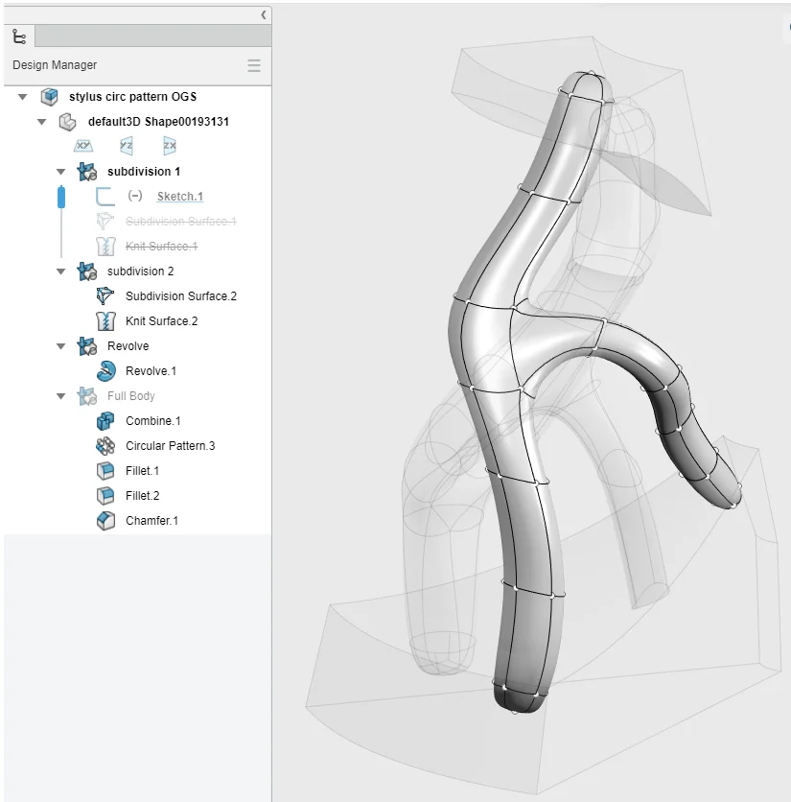The image size is (791, 802).
Task: Select 'Fillet.2' in tree
Action: click(x=142, y=496)
